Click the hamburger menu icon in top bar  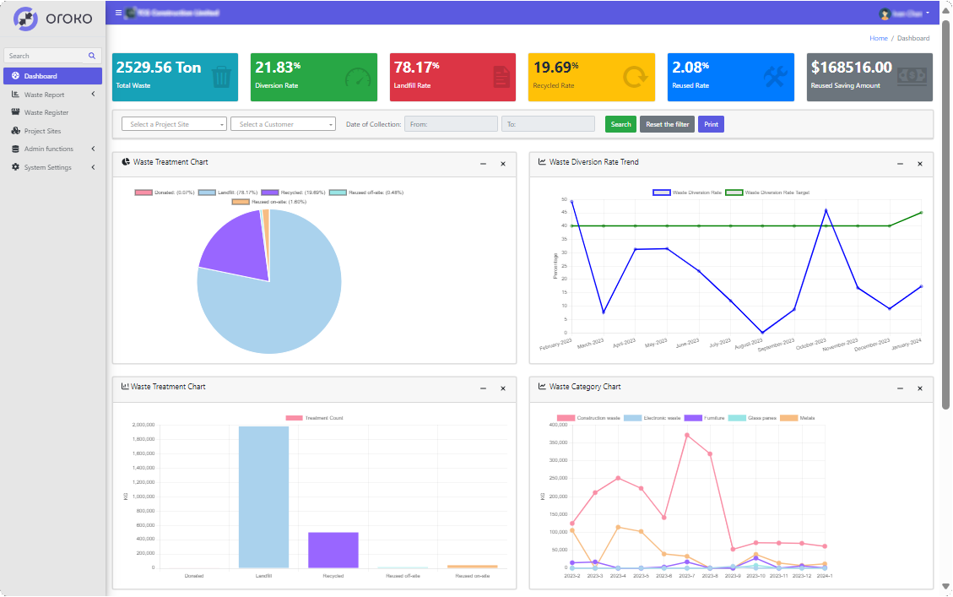pyautogui.click(x=117, y=13)
